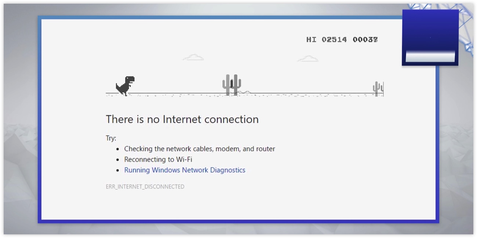Click the bullet before 'Reconnecting to Wi-Fi'
This screenshot has width=477, height=238.
tap(117, 160)
